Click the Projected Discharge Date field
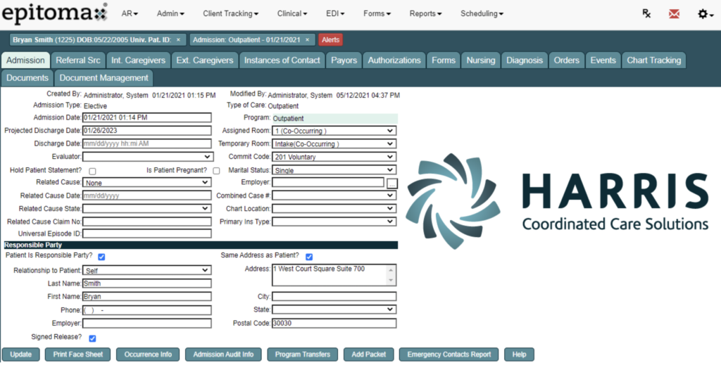721x365 pixels. pos(146,130)
